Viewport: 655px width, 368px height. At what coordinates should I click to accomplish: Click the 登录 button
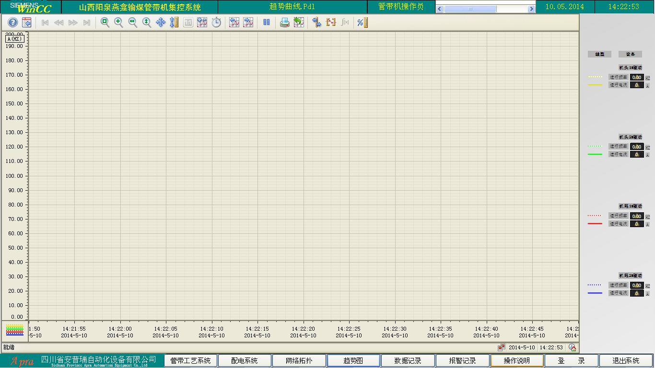coord(572,360)
